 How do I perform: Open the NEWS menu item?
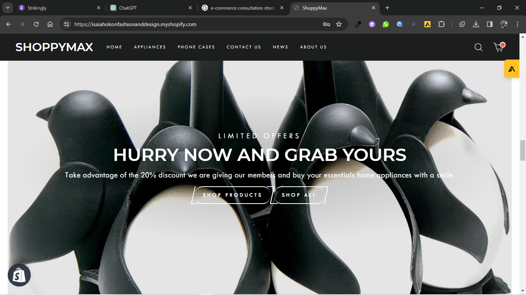[x=281, y=47]
